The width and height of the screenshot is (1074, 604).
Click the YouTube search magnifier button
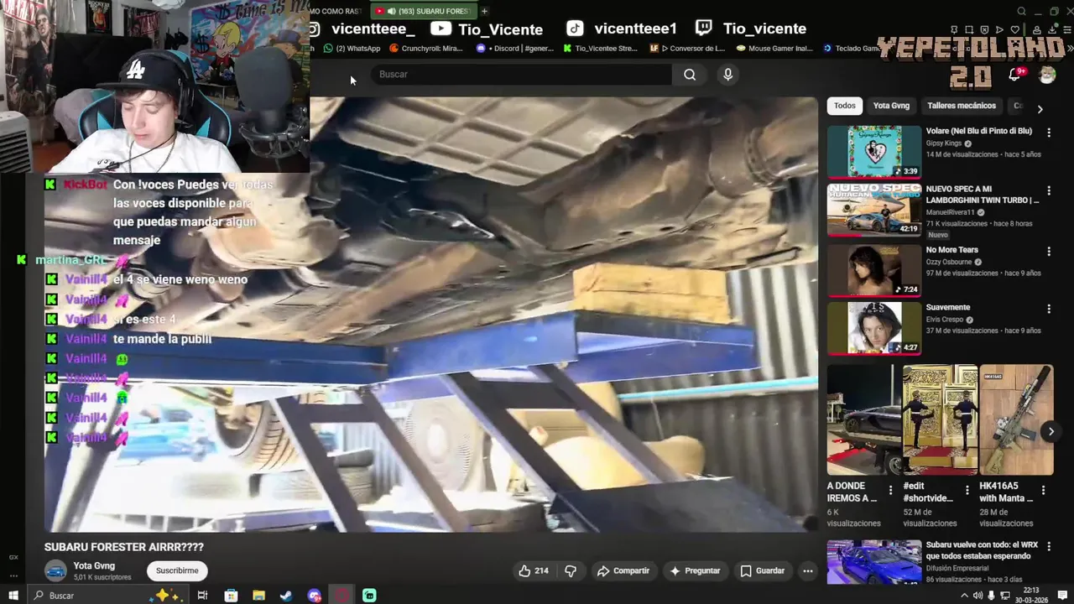coord(689,75)
